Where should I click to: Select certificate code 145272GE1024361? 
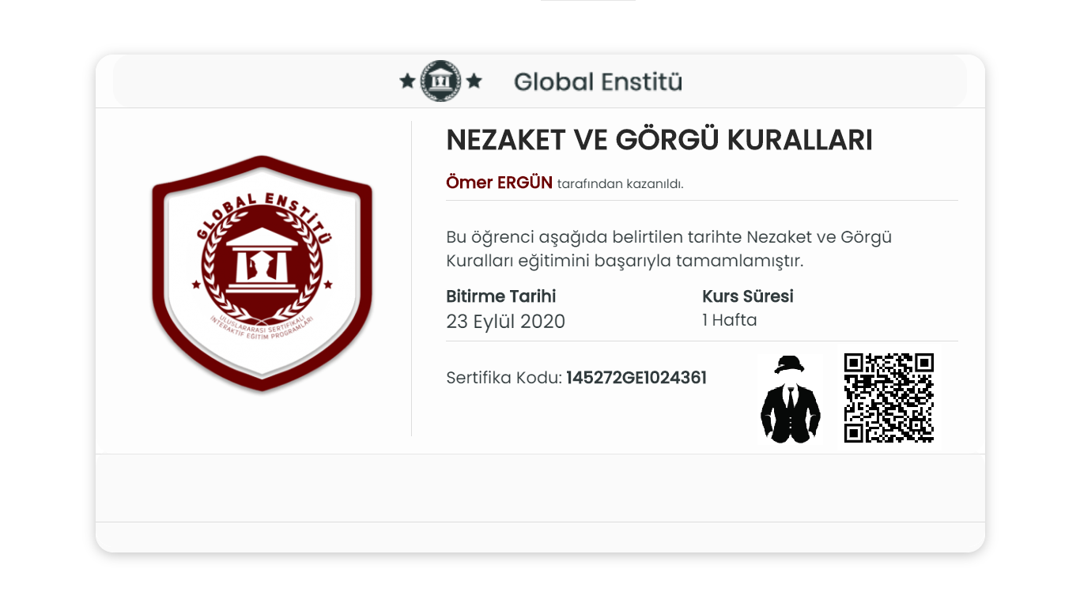coord(636,378)
